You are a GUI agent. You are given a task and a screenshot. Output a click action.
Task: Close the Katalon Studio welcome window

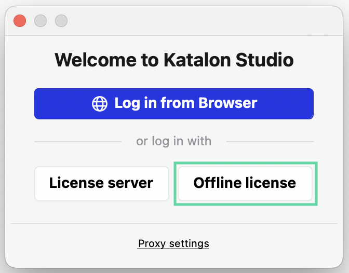click(x=20, y=21)
